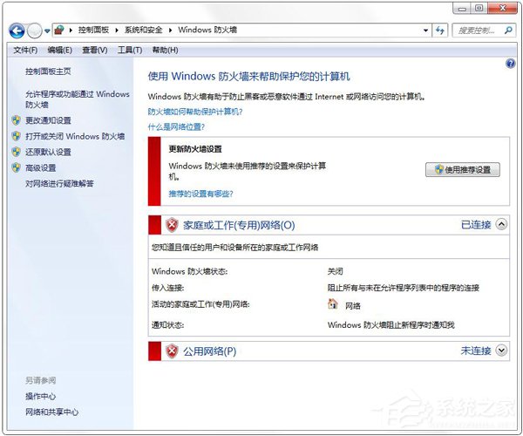Open the 查看(V) menu
The height and width of the screenshot is (436, 523).
pyautogui.click(x=95, y=51)
